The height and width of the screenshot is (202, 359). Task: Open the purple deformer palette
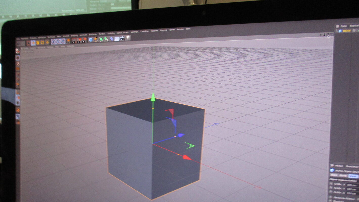(112, 39)
